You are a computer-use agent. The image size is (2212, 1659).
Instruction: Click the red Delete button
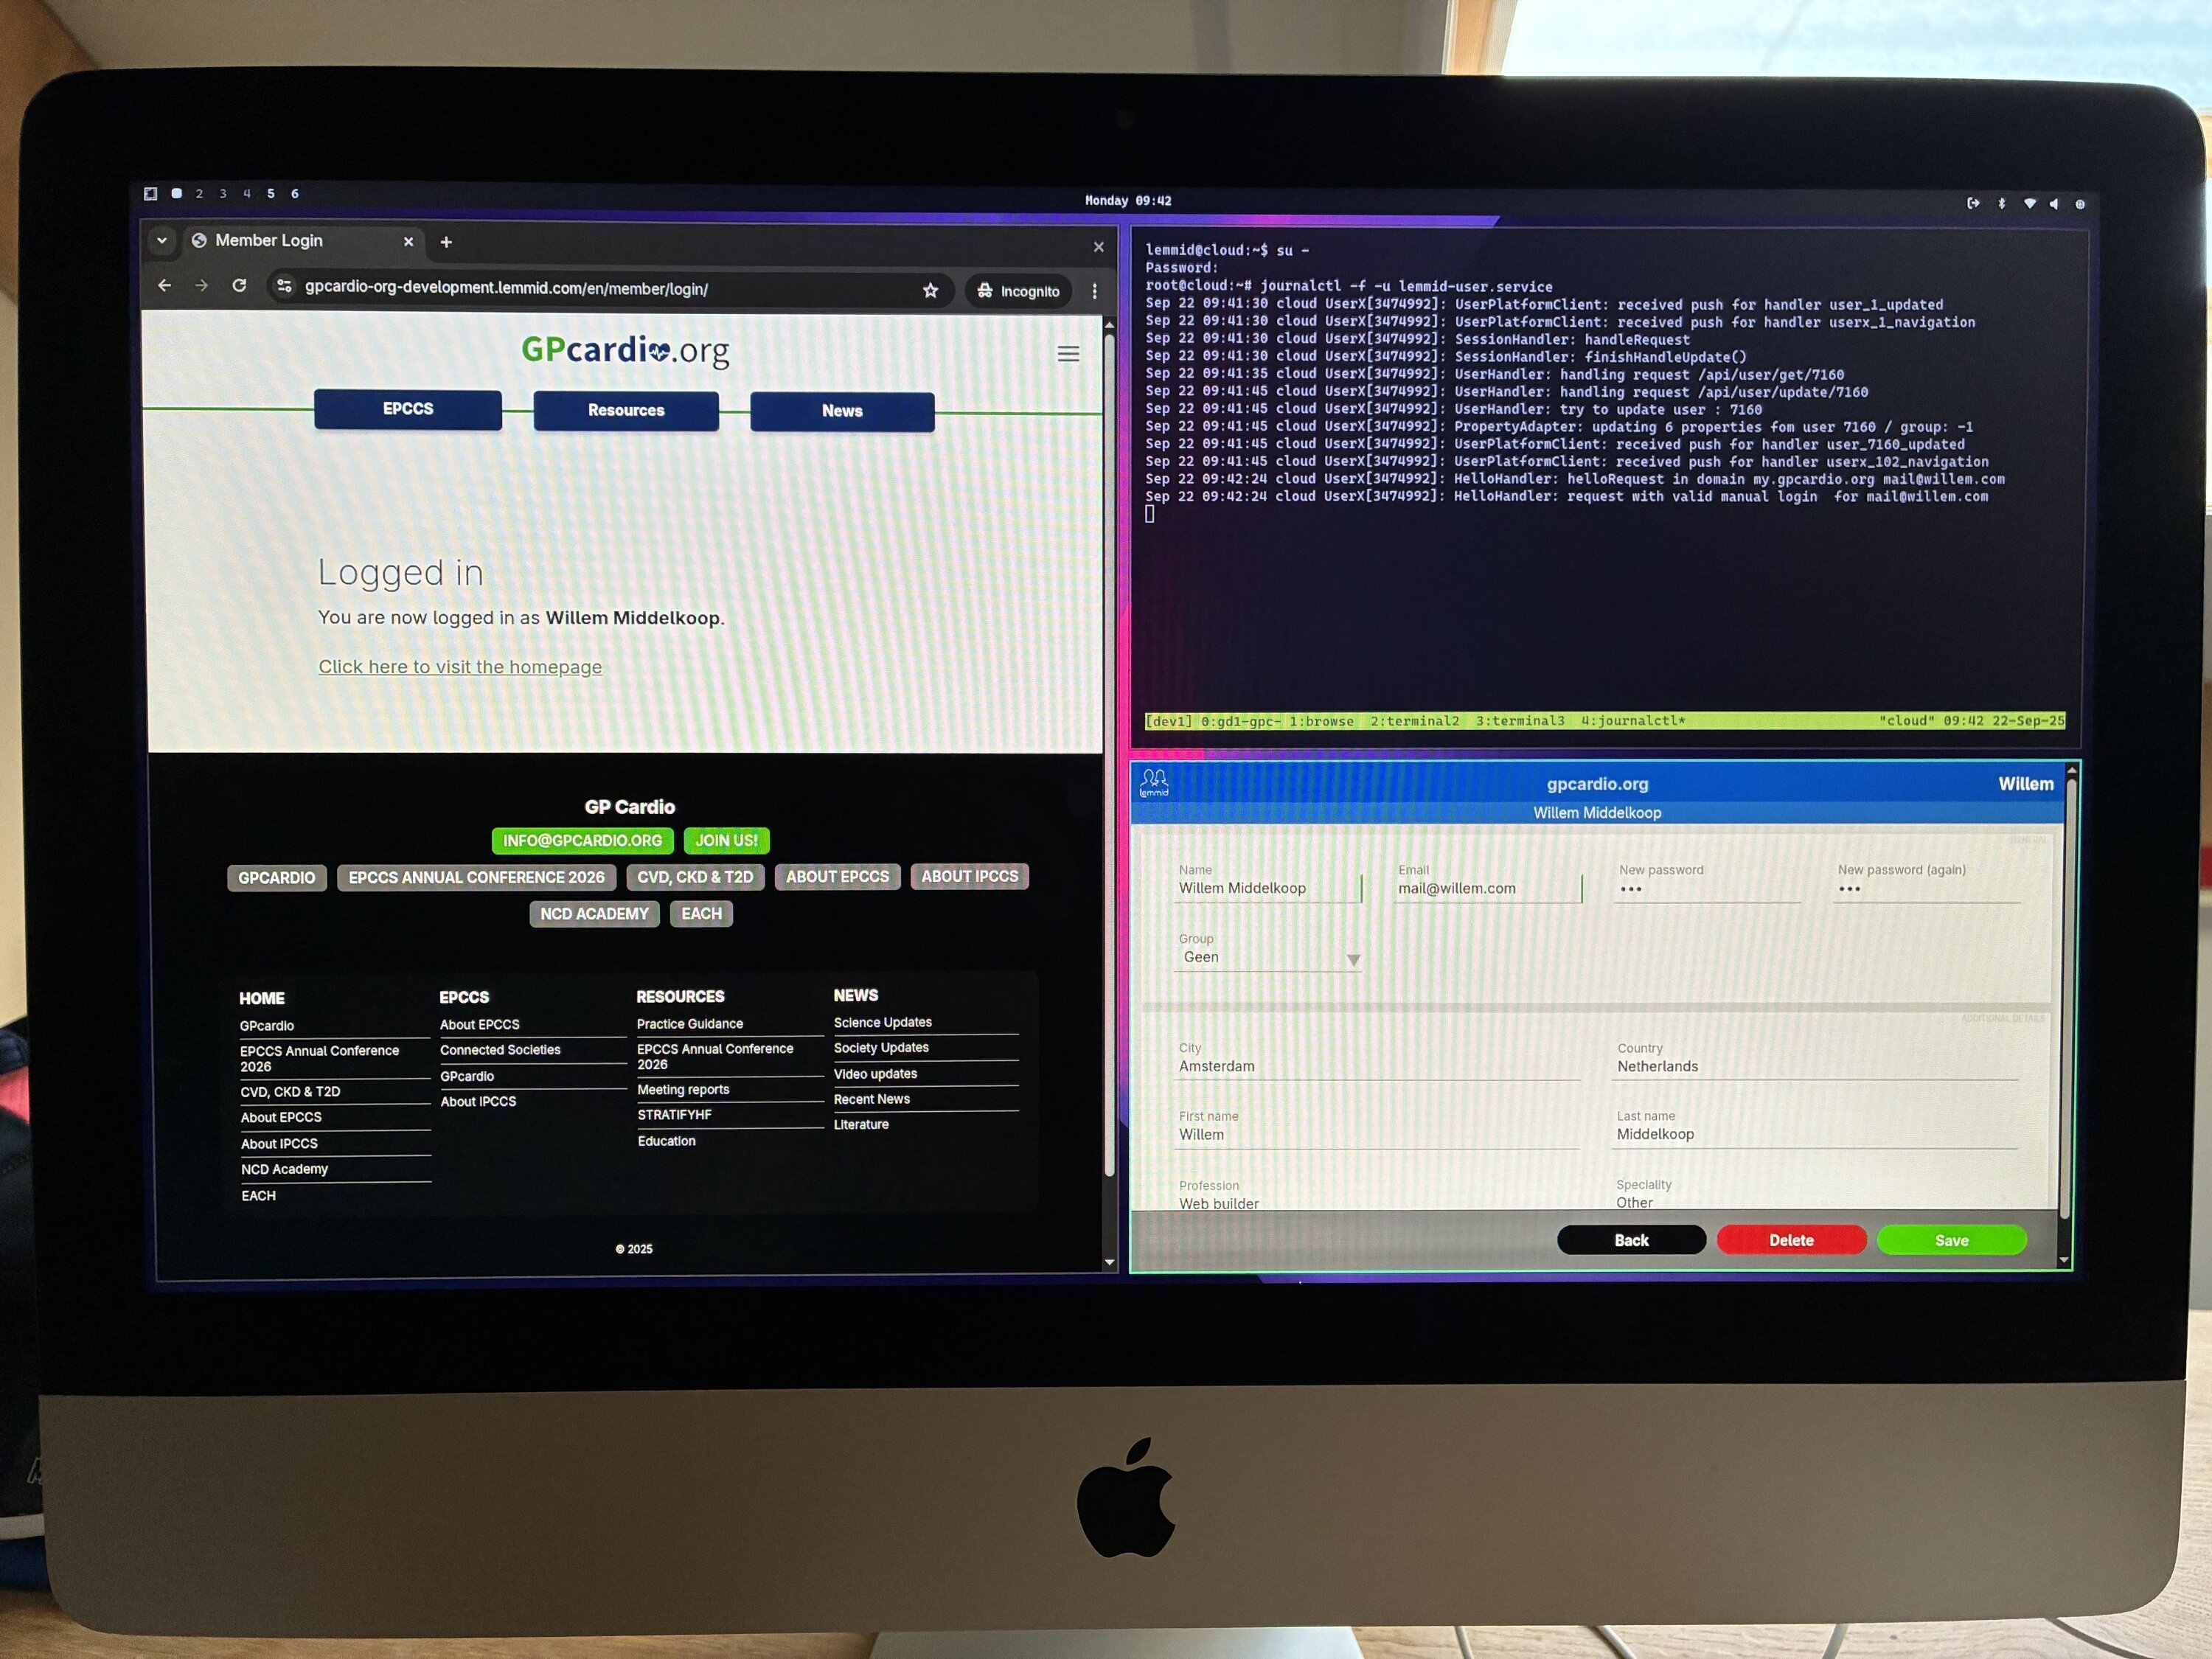pos(1791,1240)
